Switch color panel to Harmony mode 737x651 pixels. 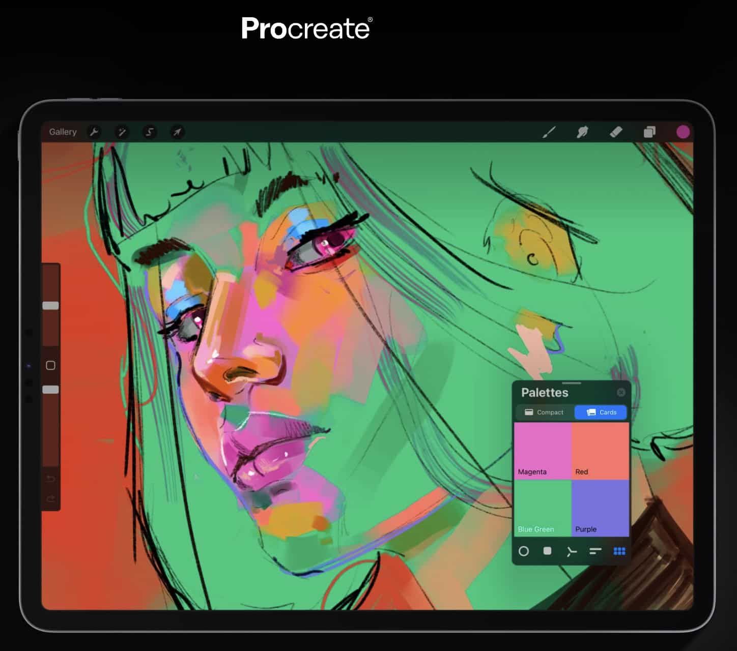click(x=571, y=551)
